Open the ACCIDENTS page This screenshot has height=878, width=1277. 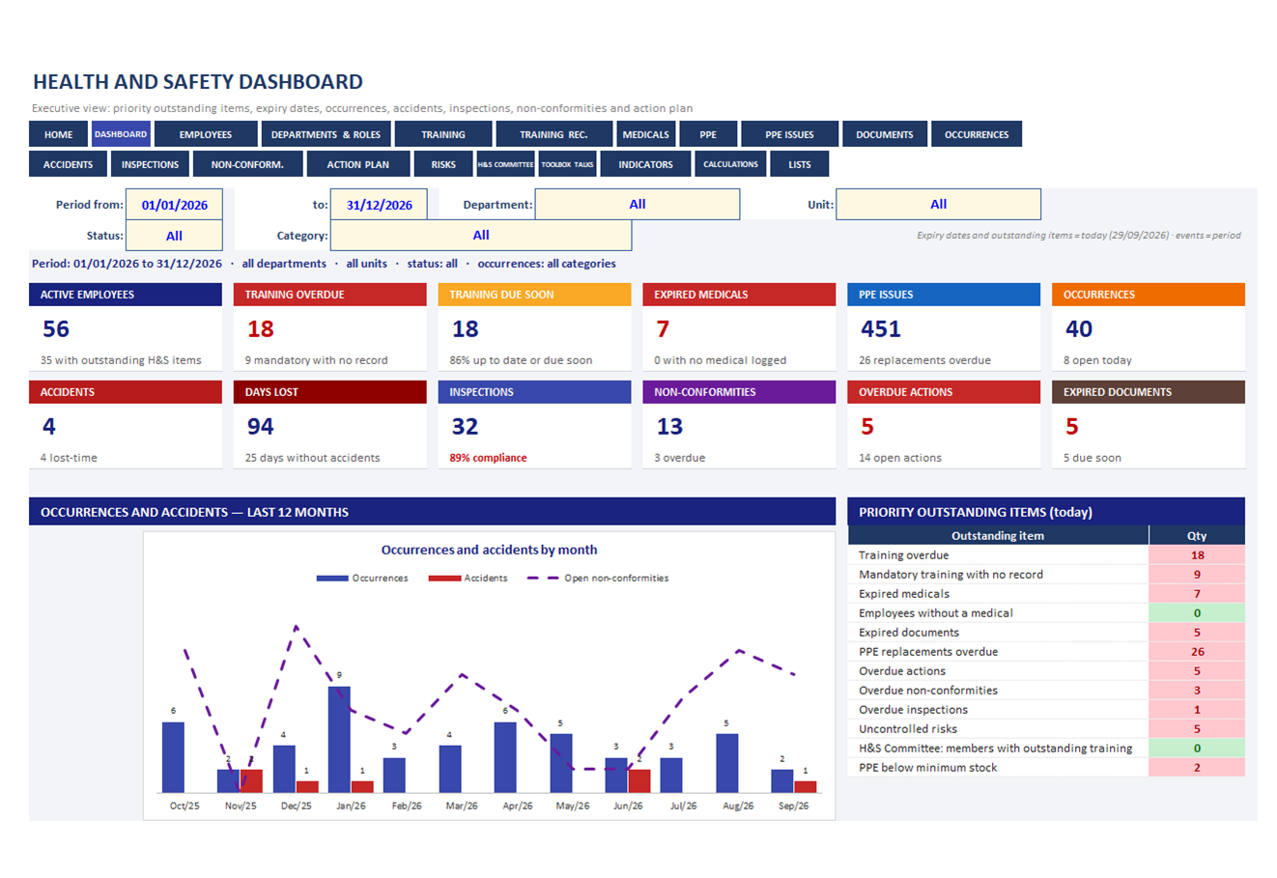pos(68,164)
